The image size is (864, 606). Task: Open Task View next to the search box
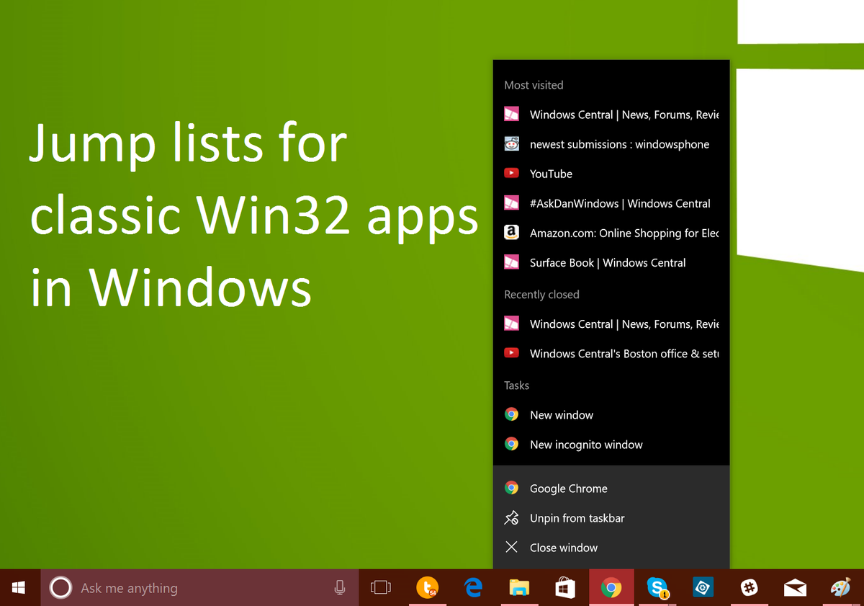(x=380, y=588)
